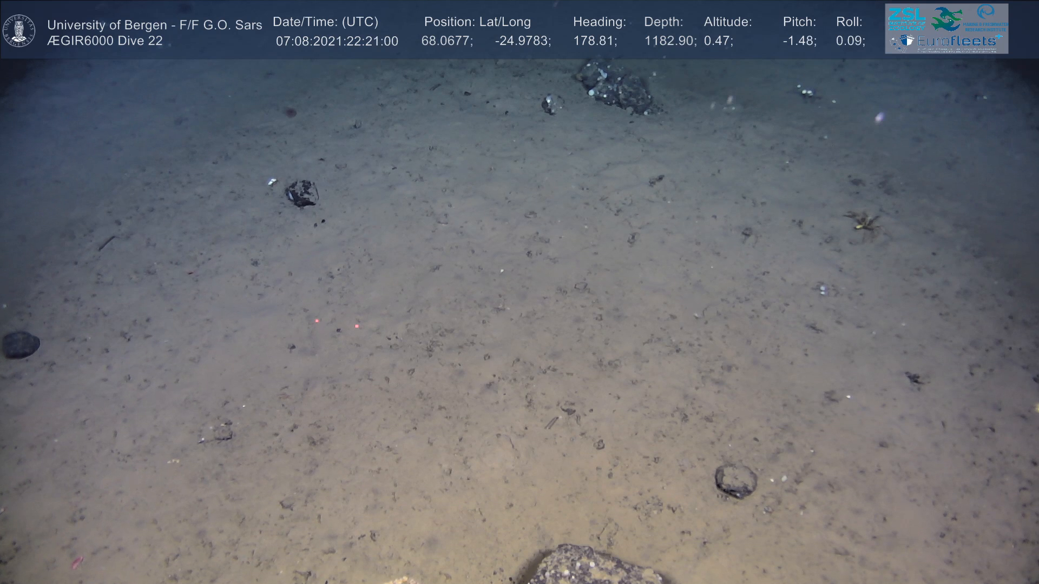Click the University of Bergen seal logo
1039x584 pixels.
[19, 30]
